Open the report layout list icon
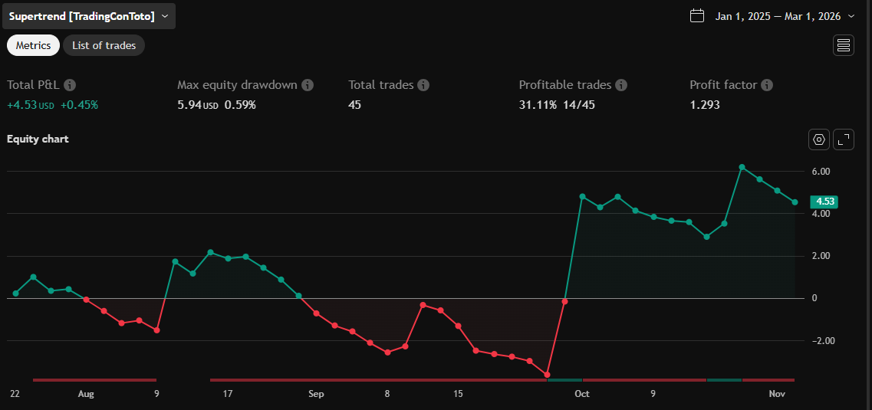 pyautogui.click(x=844, y=45)
